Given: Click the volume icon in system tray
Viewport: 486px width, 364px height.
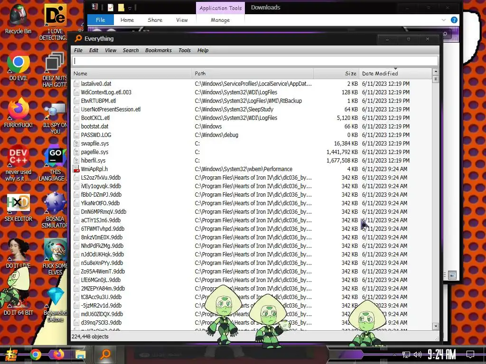Looking at the screenshot, I should tap(418, 355).
